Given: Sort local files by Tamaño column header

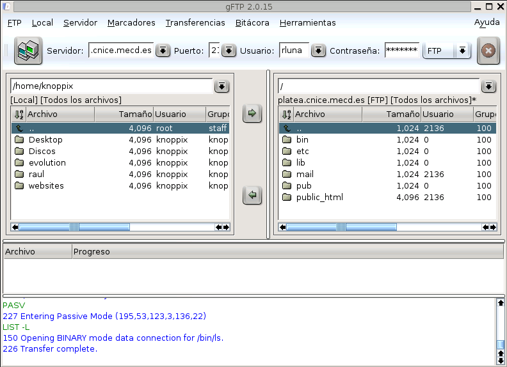Looking at the screenshot, I should tap(124, 114).
